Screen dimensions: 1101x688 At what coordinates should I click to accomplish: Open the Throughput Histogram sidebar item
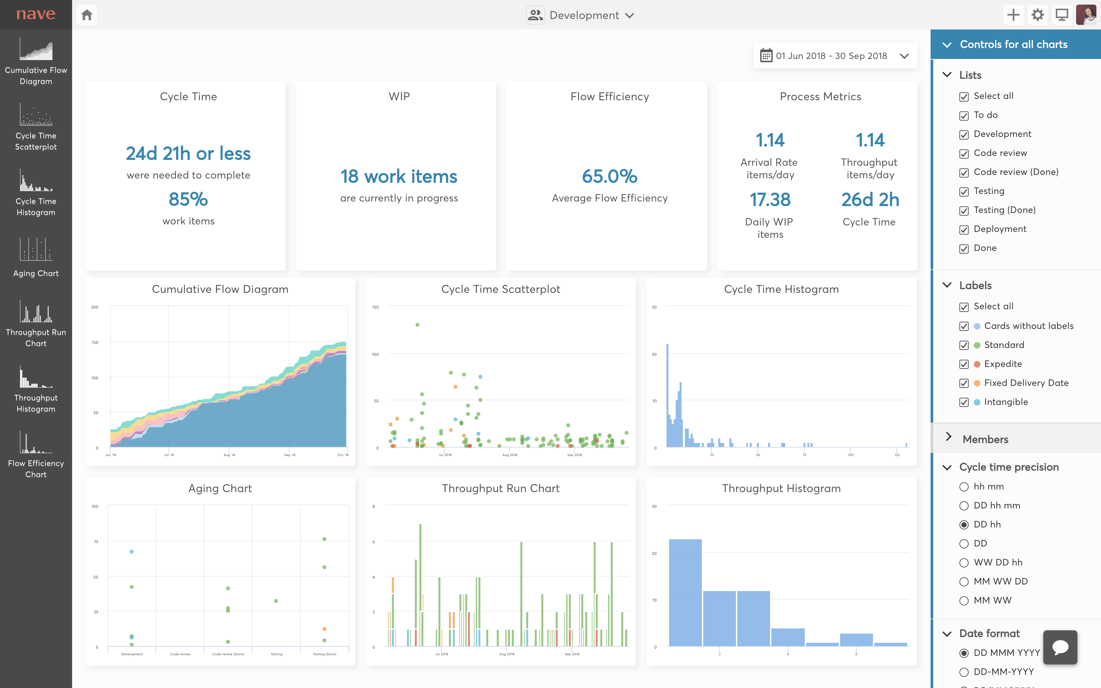coord(35,378)
